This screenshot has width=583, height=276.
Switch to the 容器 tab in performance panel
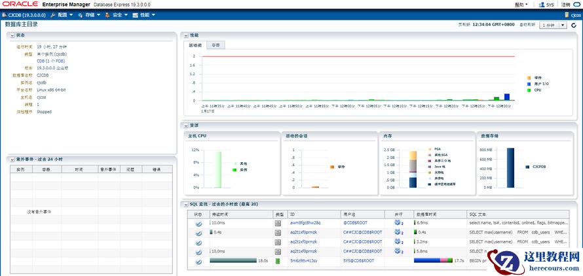click(216, 45)
